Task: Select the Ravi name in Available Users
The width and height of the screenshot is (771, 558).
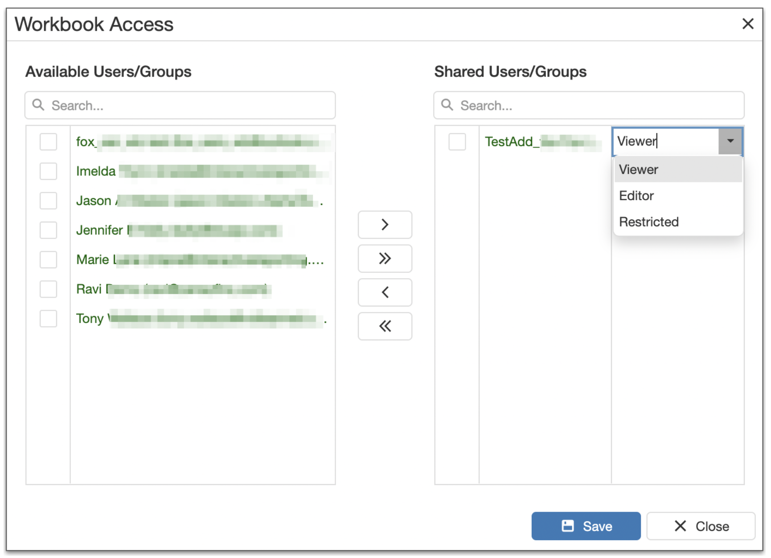Action: pyautogui.click(x=173, y=289)
